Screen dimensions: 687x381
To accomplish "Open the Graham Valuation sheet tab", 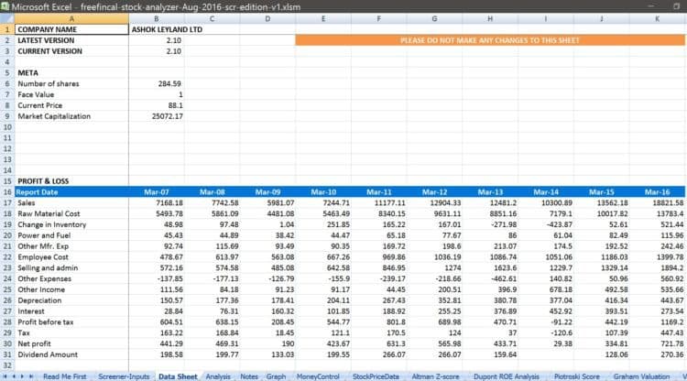I will tap(641, 376).
